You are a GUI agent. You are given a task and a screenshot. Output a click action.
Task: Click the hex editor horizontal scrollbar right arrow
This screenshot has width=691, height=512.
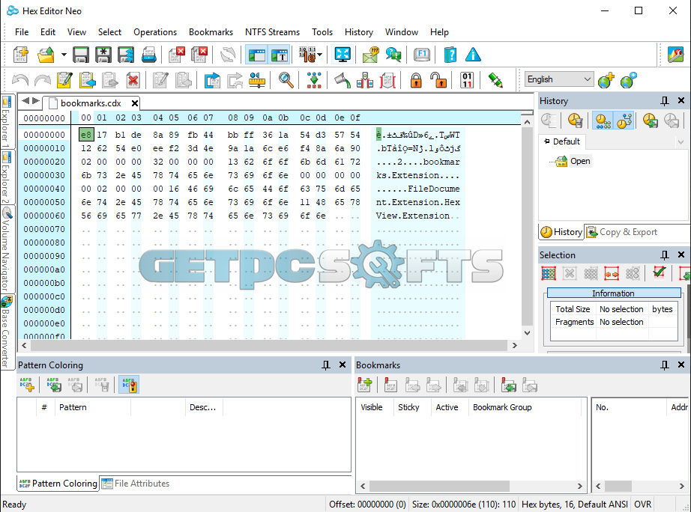[515, 346]
